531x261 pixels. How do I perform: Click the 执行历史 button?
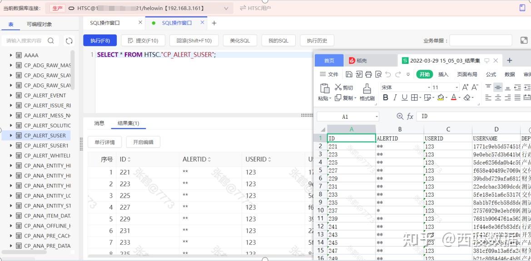[x=317, y=40]
